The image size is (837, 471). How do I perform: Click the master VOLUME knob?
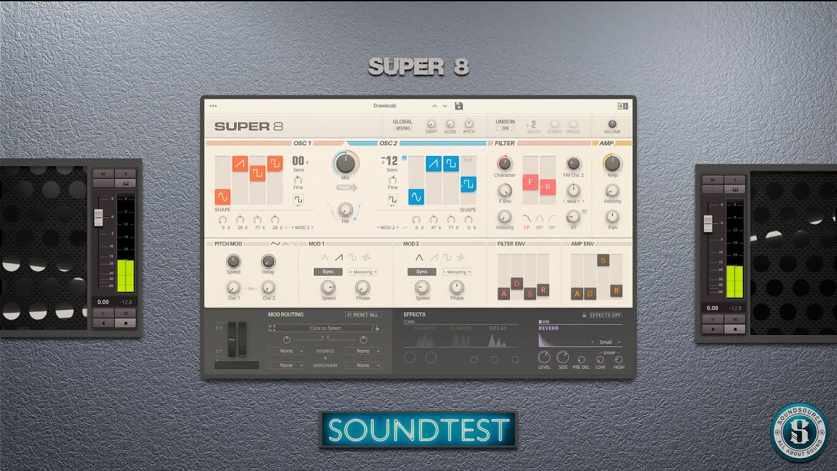[x=612, y=124]
